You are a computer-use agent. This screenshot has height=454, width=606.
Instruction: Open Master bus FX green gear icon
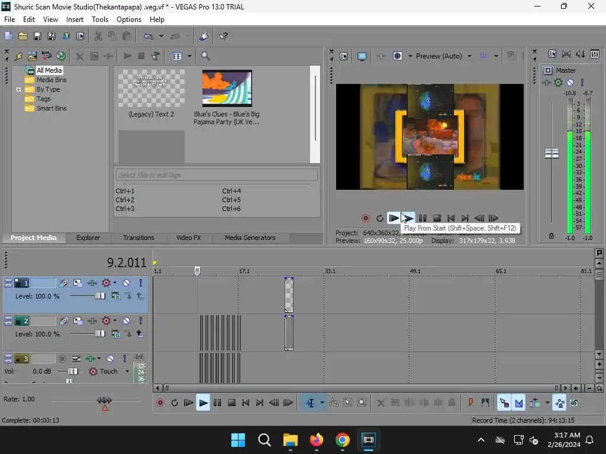point(559,82)
